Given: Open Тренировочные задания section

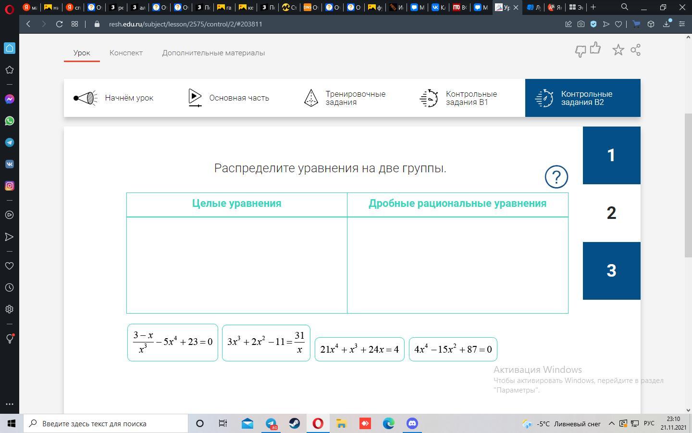Looking at the screenshot, I should [x=345, y=98].
